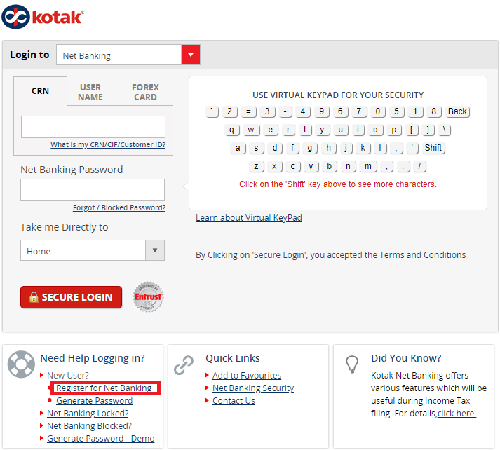
Task: Tap the w key on virtual keypad
Action: pos(251,130)
